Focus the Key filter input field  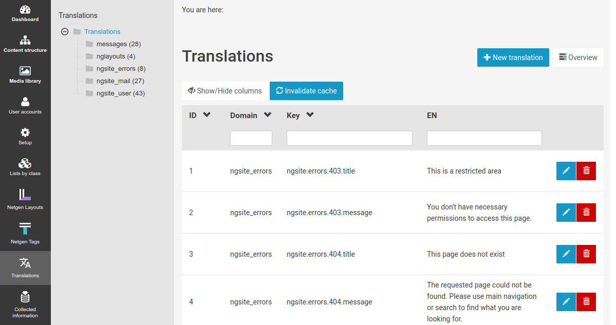click(349, 138)
